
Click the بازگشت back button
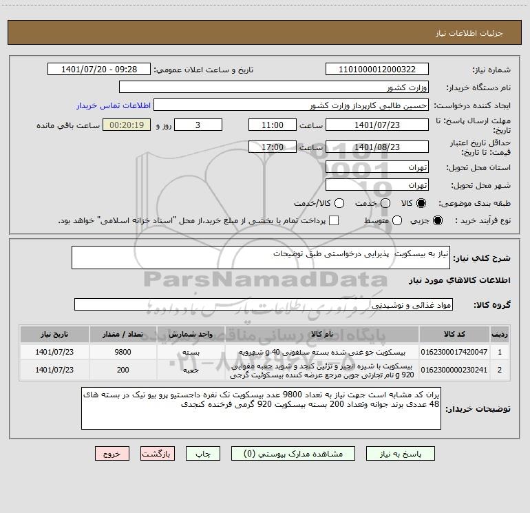[158, 454]
